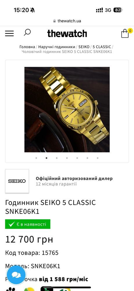This screenshot has height=291, width=134.
Task: Tap the SEIKO brand logo box
Action: click(17, 181)
